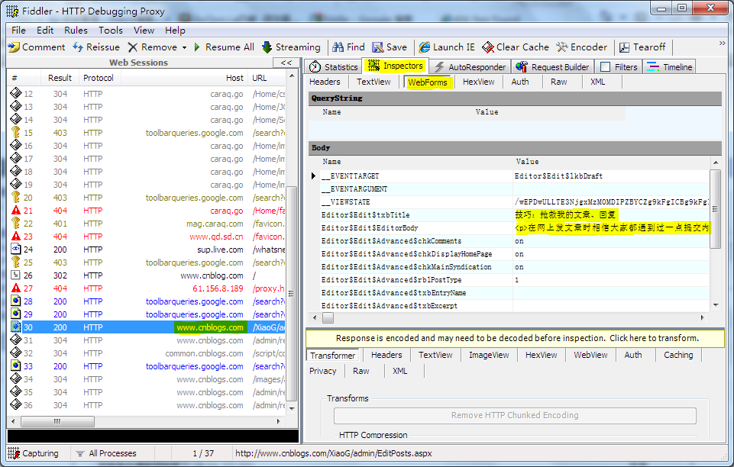
Task: Sort sessions by the Protocol column
Action: (x=99, y=78)
